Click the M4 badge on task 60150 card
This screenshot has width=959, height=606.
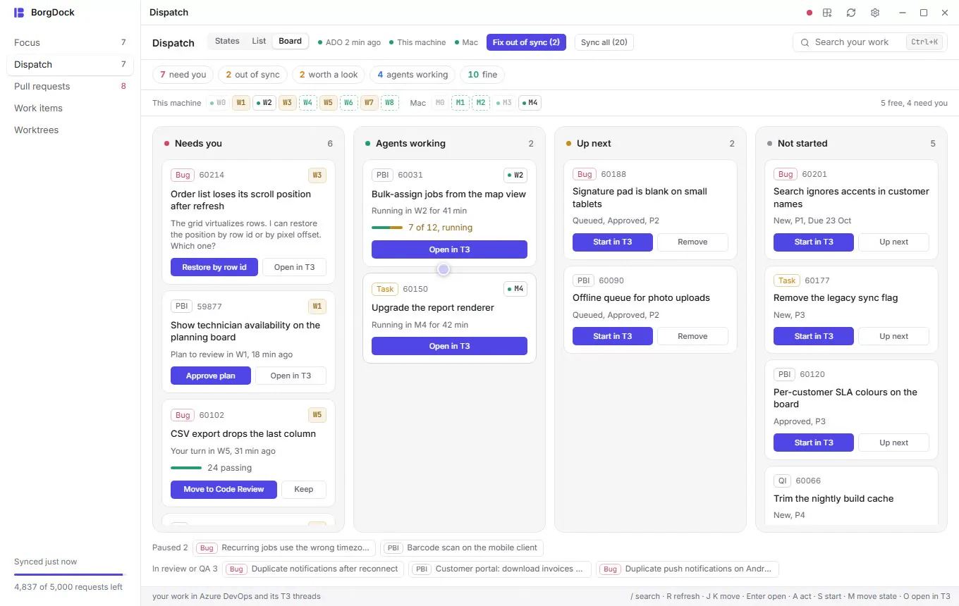tap(515, 289)
